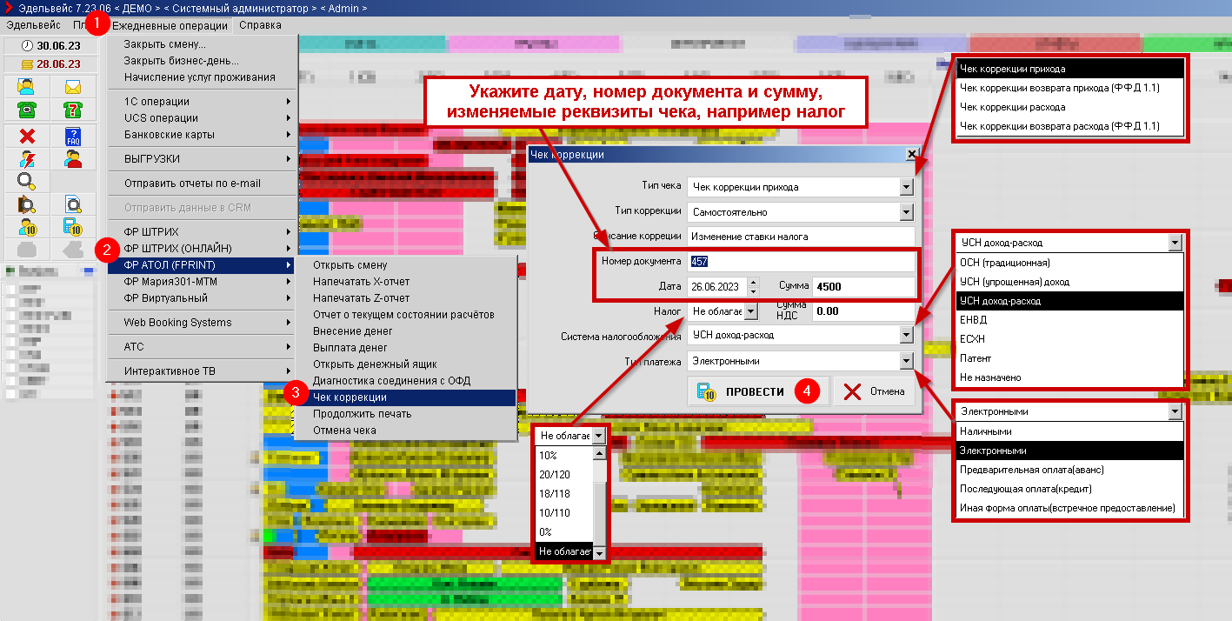
Task: Open the Тип платежа dropdown in the dialog
Action: (907, 361)
